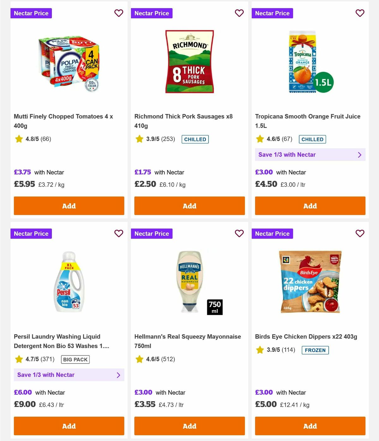Click the heart icon on Birds Eye Chicken Dippers
Image resolution: width=379 pixels, height=441 pixels.
click(x=360, y=234)
